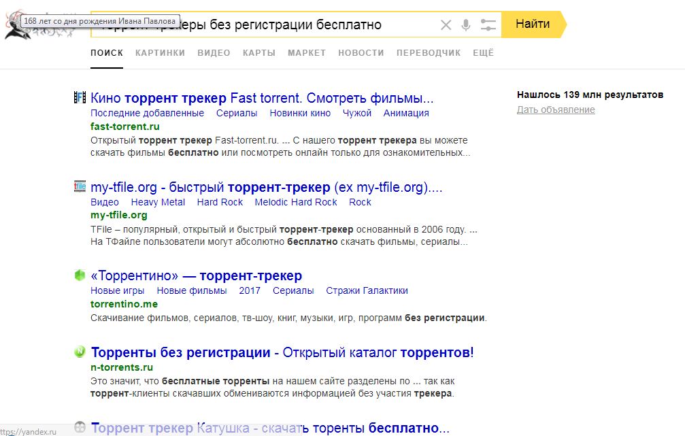The width and height of the screenshot is (685, 436).
Task: Click the Fast torrent site favicon
Action: point(80,98)
